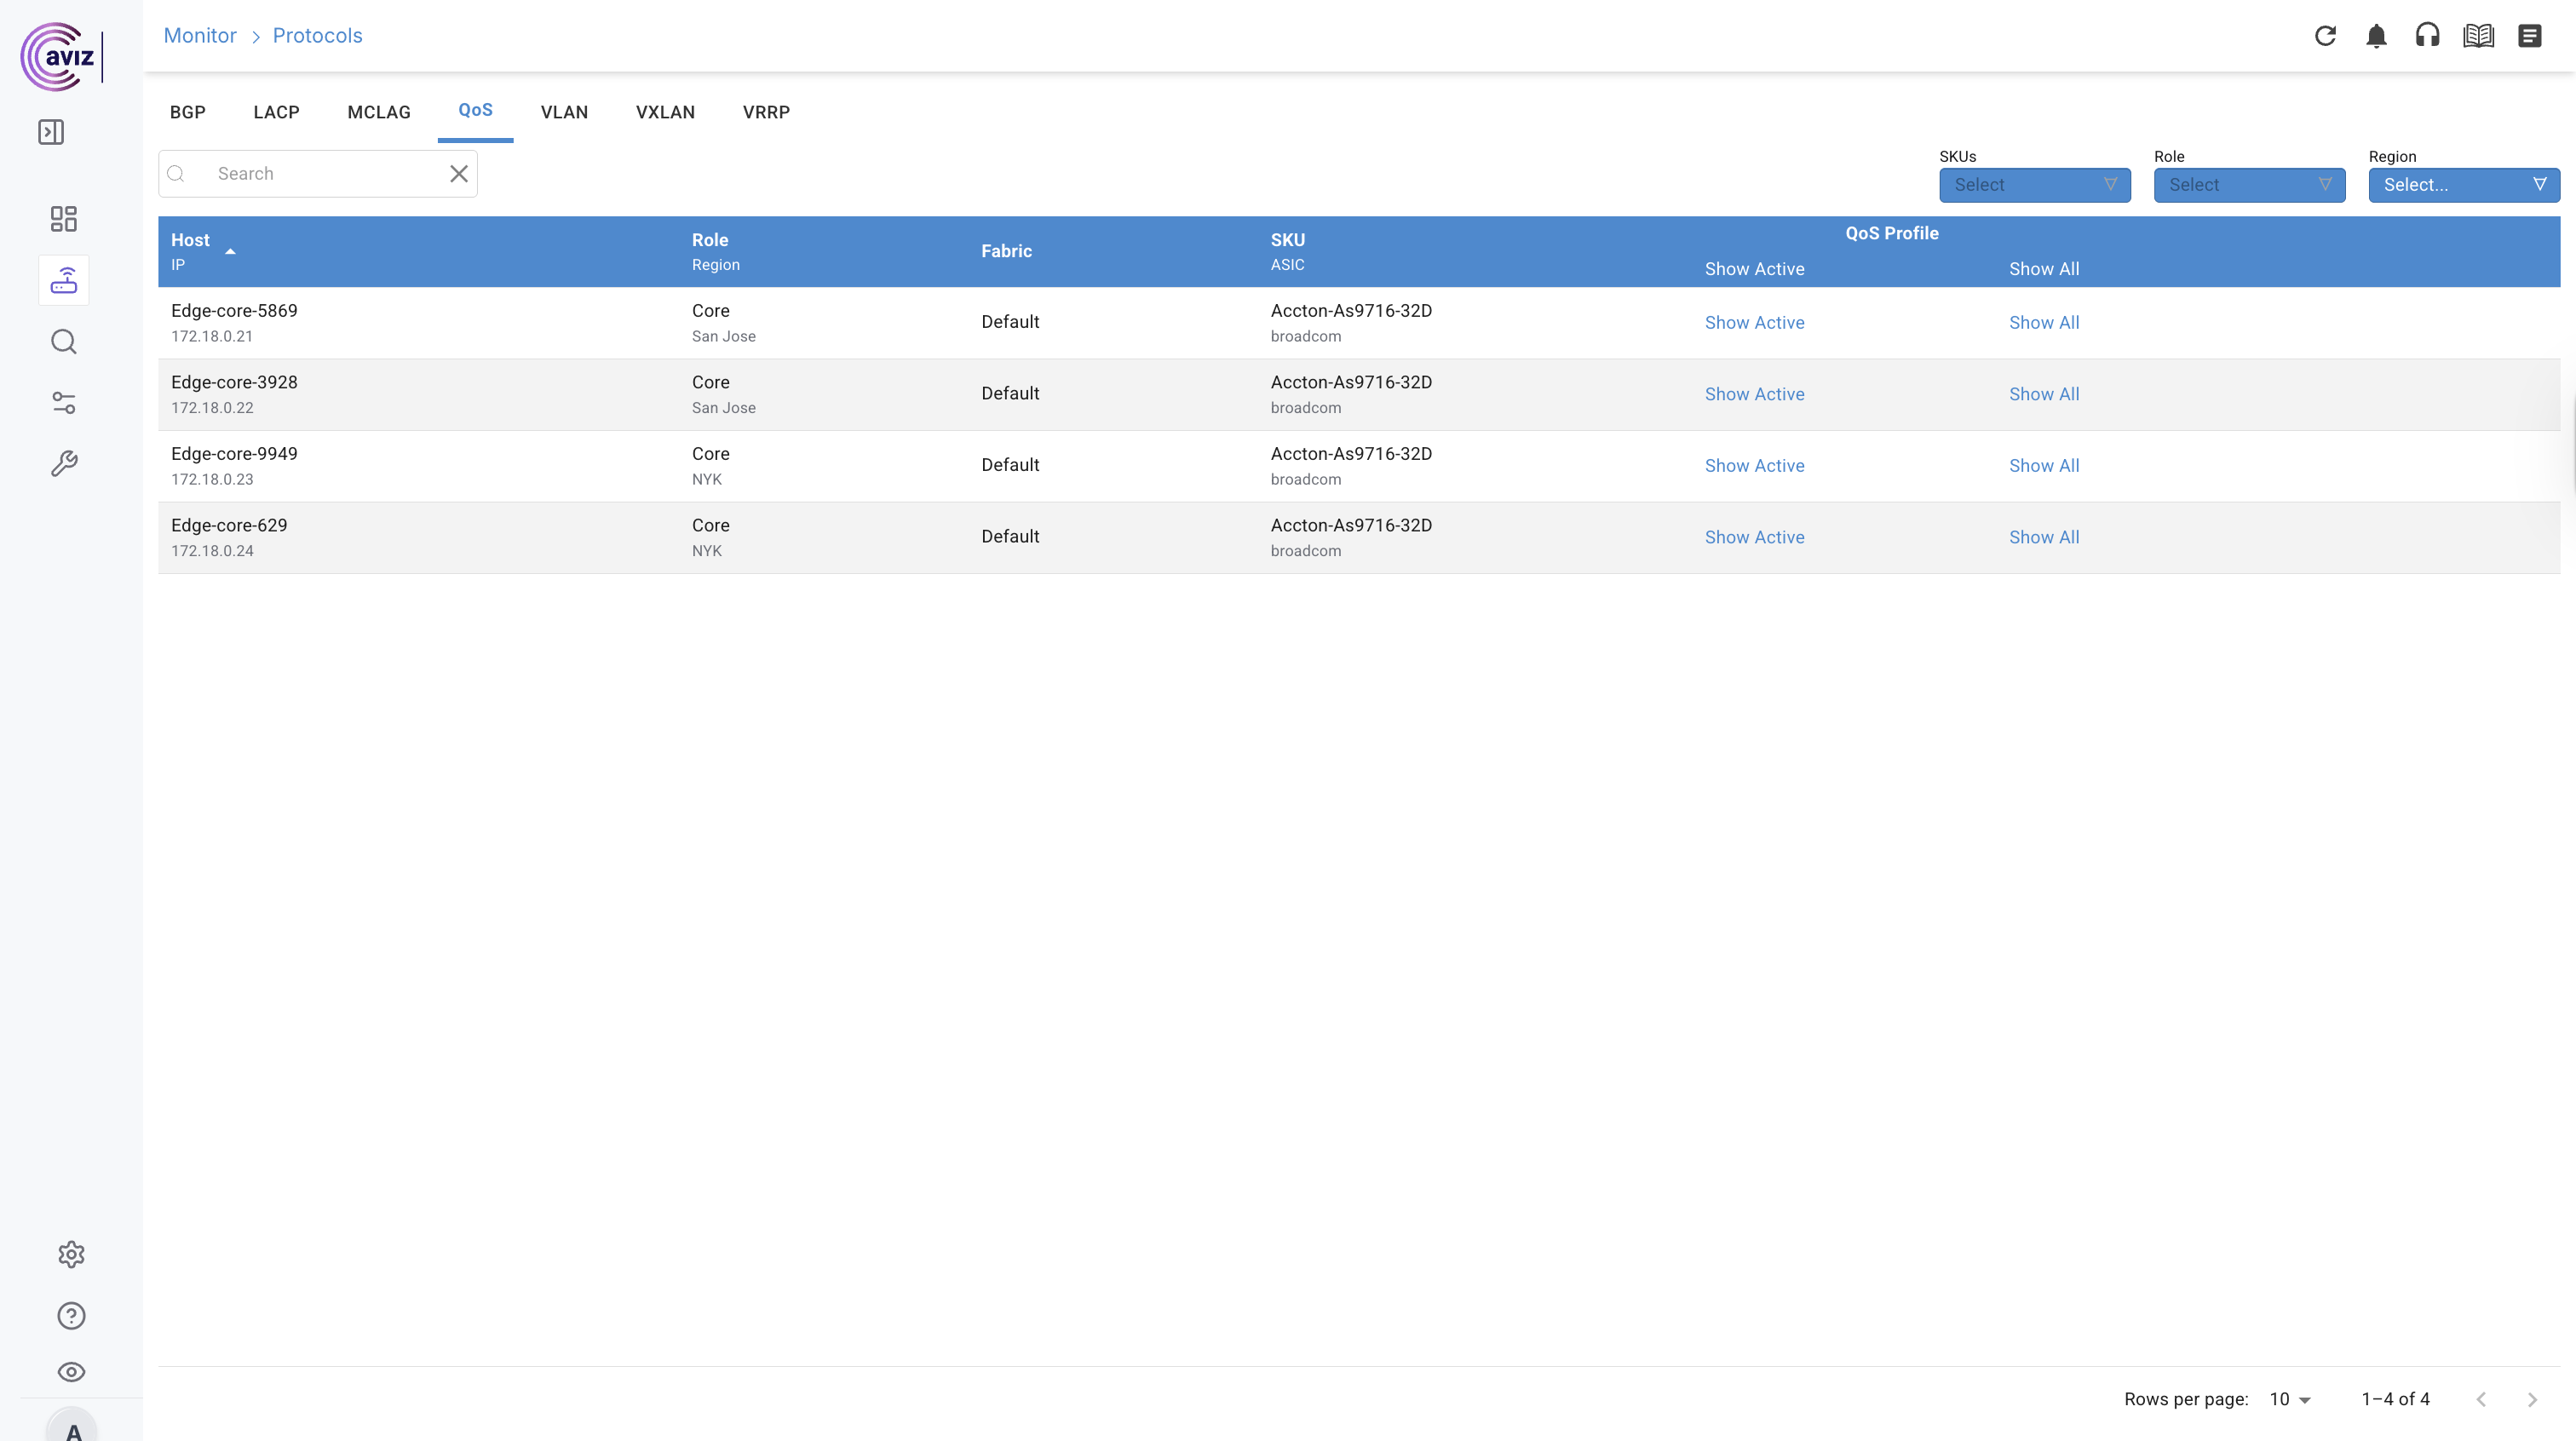Open the settings gear icon in sidebar

(71, 1254)
